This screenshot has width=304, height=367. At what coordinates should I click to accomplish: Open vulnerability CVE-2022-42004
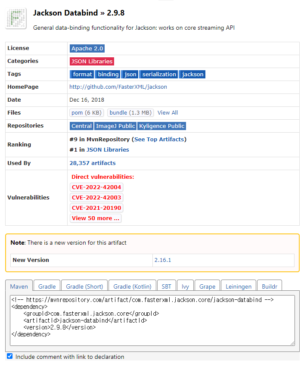click(x=96, y=187)
